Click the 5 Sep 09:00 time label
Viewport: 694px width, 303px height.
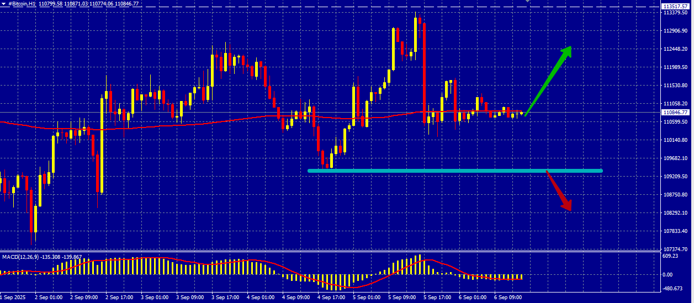401,297
